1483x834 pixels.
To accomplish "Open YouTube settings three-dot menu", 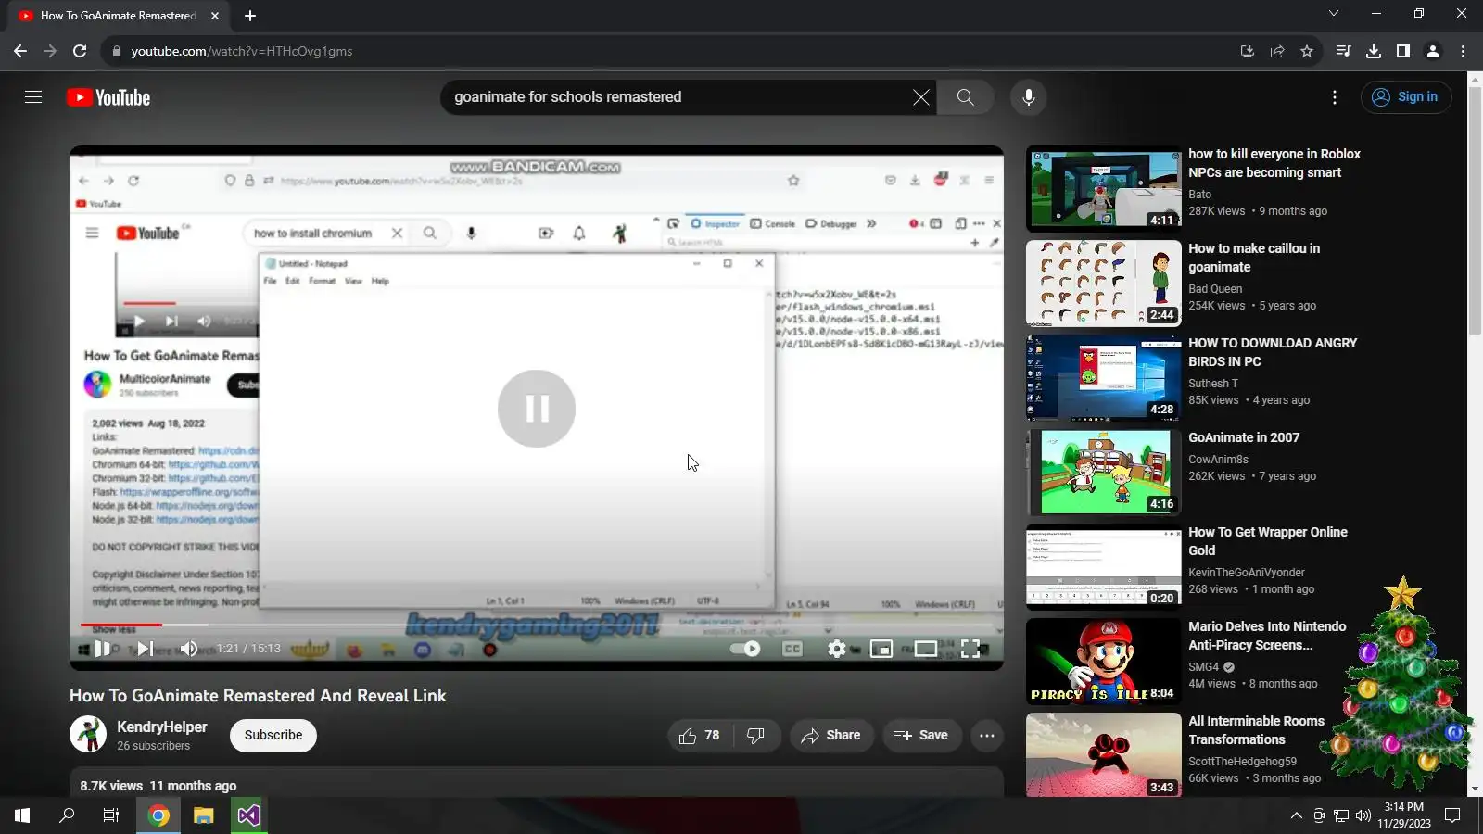I will pyautogui.click(x=1335, y=97).
